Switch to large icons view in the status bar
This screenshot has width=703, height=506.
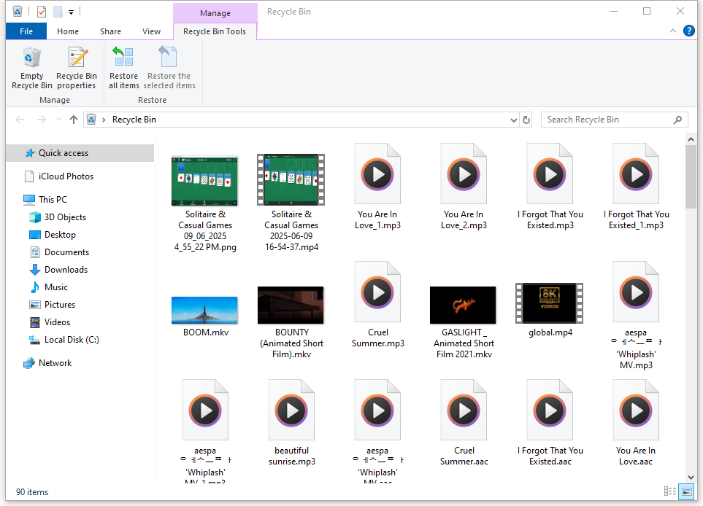[x=685, y=491]
